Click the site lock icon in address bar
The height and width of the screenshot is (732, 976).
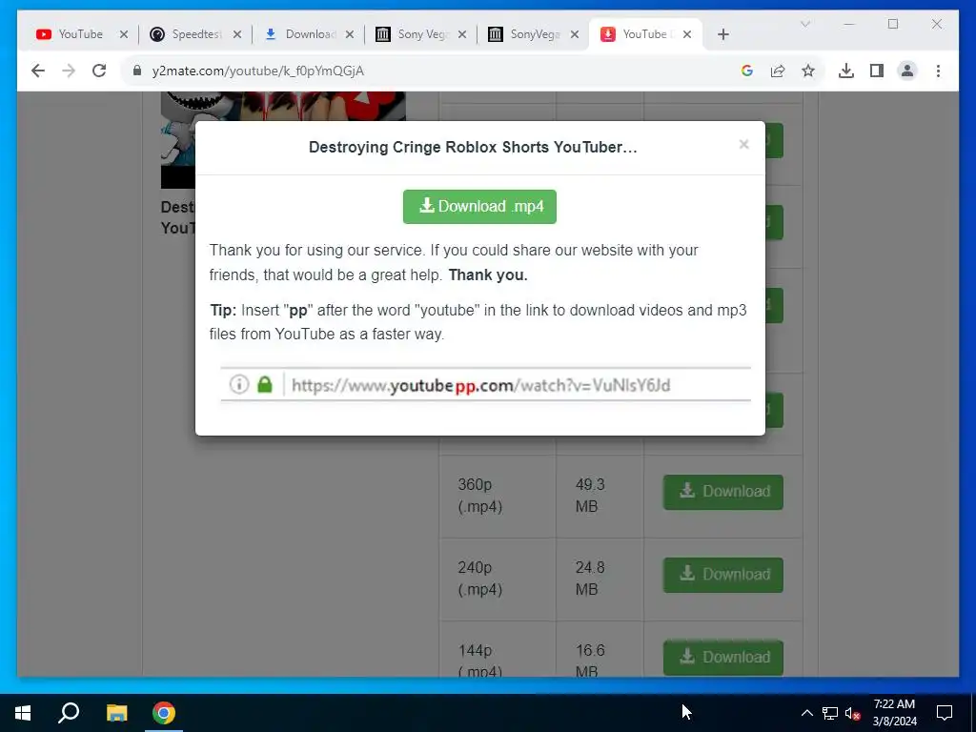(x=137, y=71)
